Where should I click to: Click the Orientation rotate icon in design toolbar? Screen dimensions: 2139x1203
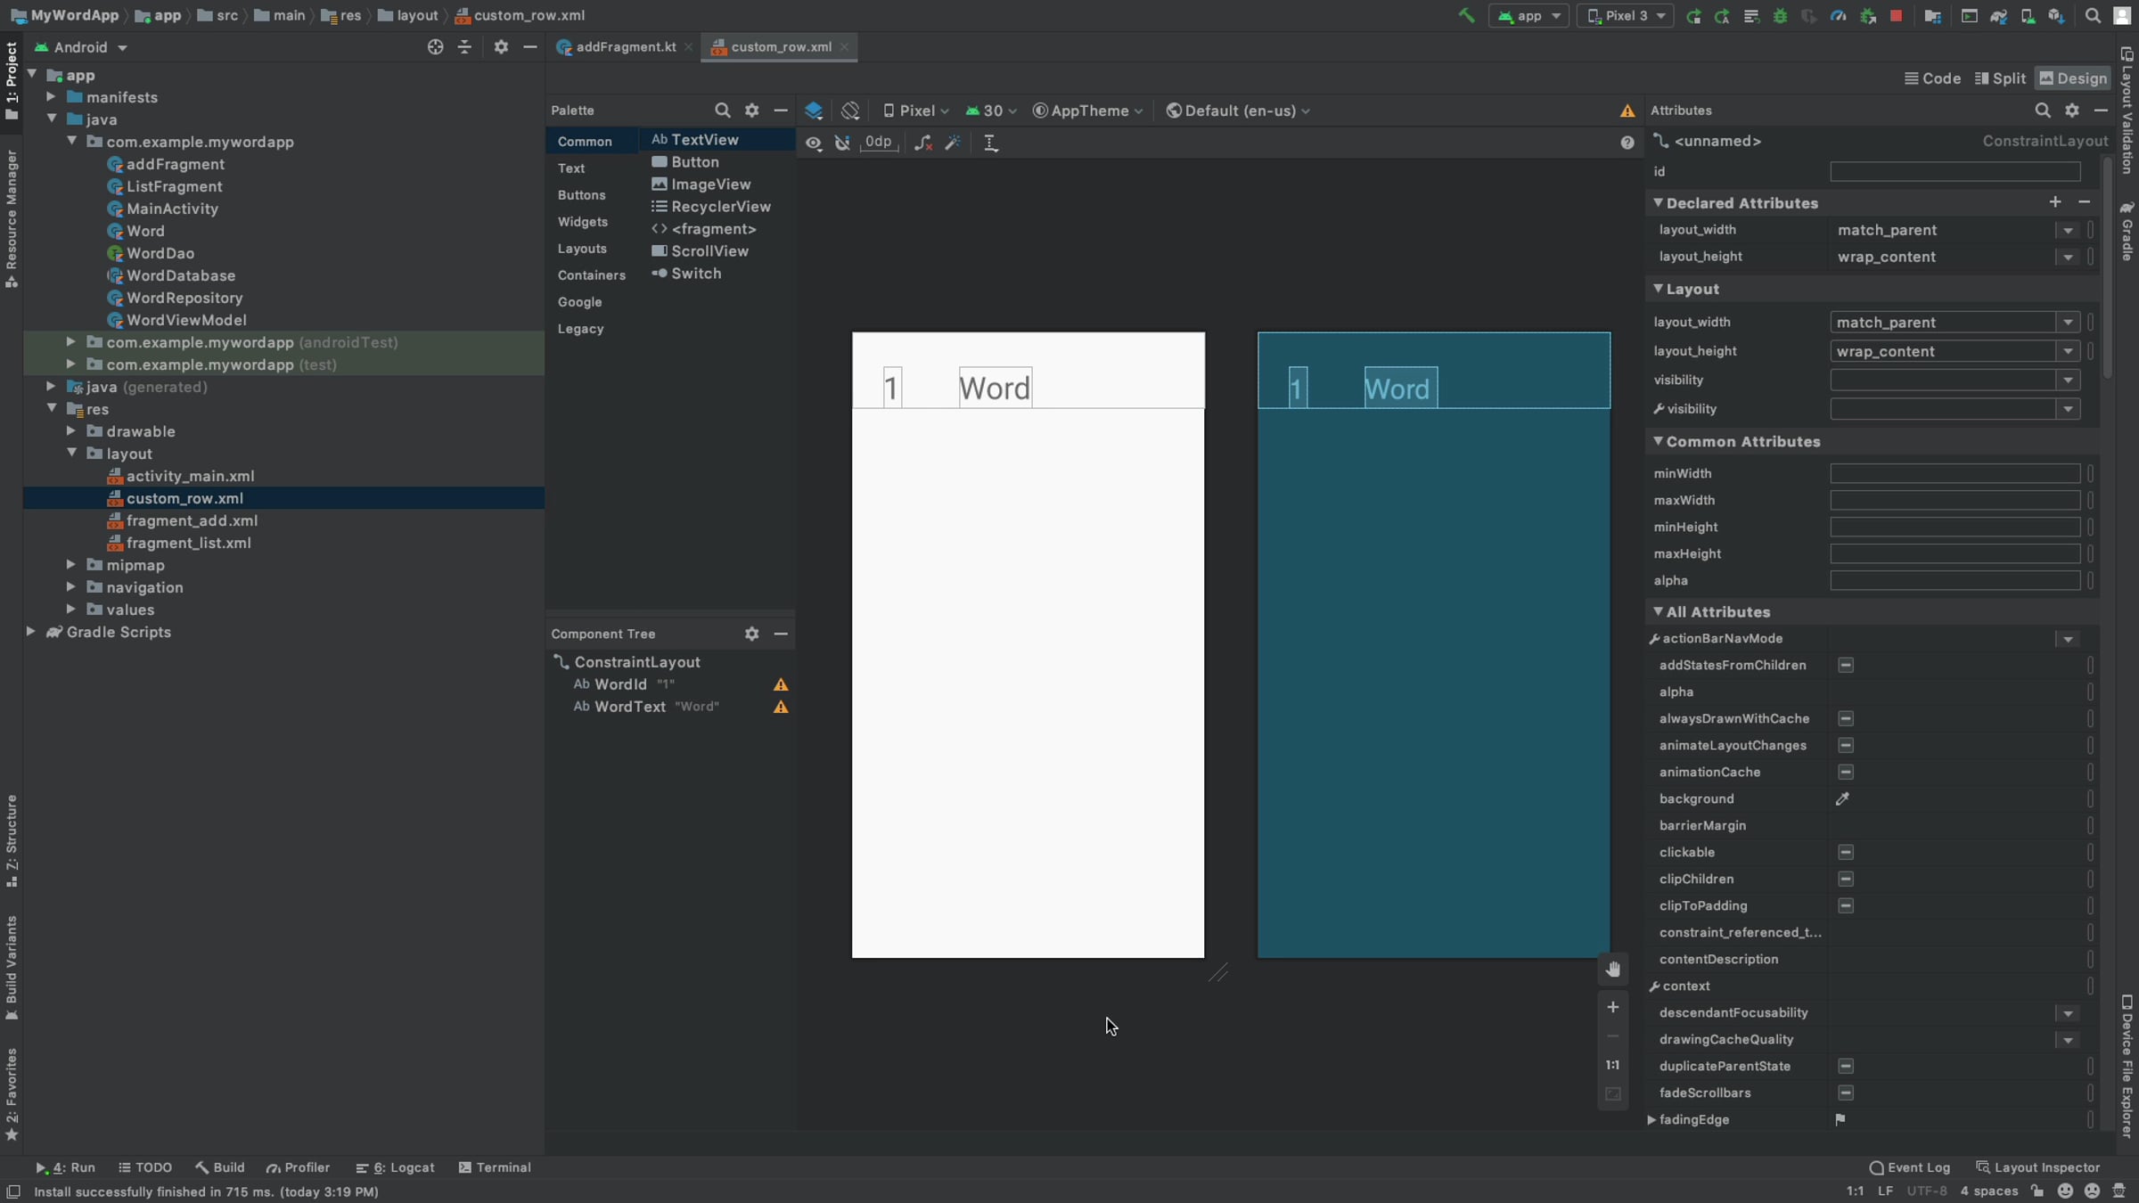[850, 110]
